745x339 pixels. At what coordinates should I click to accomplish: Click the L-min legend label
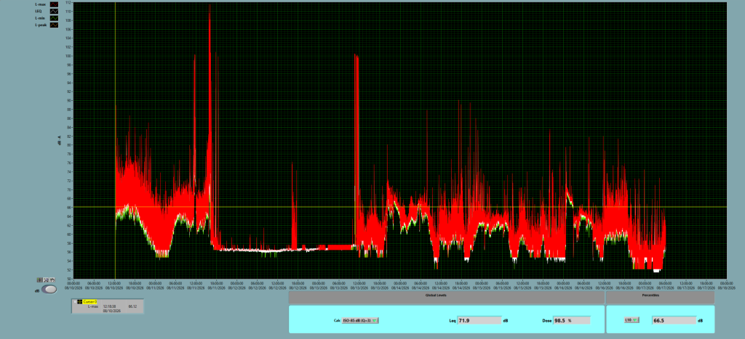coord(39,18)
